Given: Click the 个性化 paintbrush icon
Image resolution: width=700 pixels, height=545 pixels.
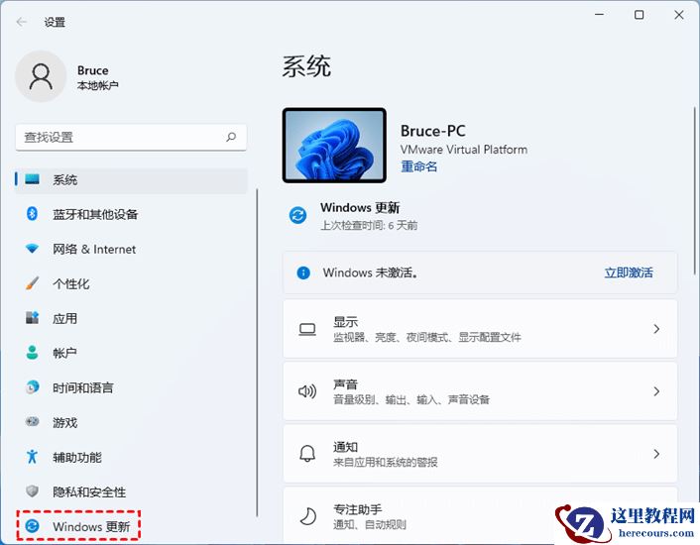Looking at the screenshot, I should tap(32, 283).
